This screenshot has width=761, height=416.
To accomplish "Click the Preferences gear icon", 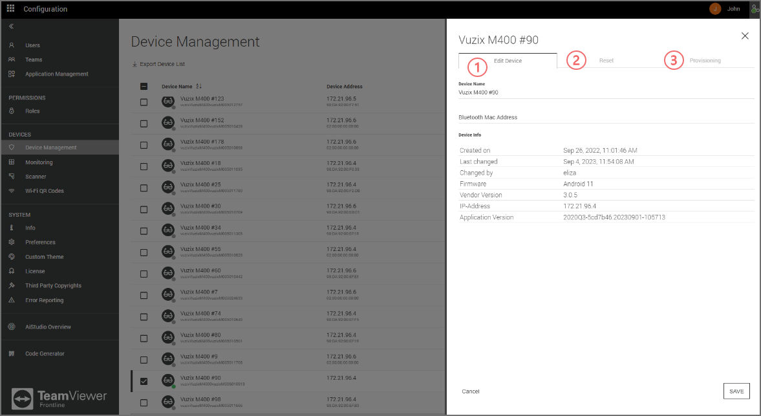I will point(12,242).
